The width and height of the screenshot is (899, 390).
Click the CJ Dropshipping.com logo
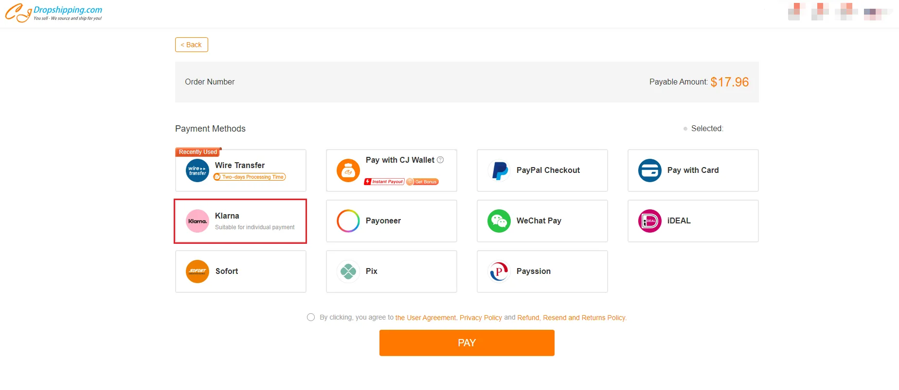54,13
